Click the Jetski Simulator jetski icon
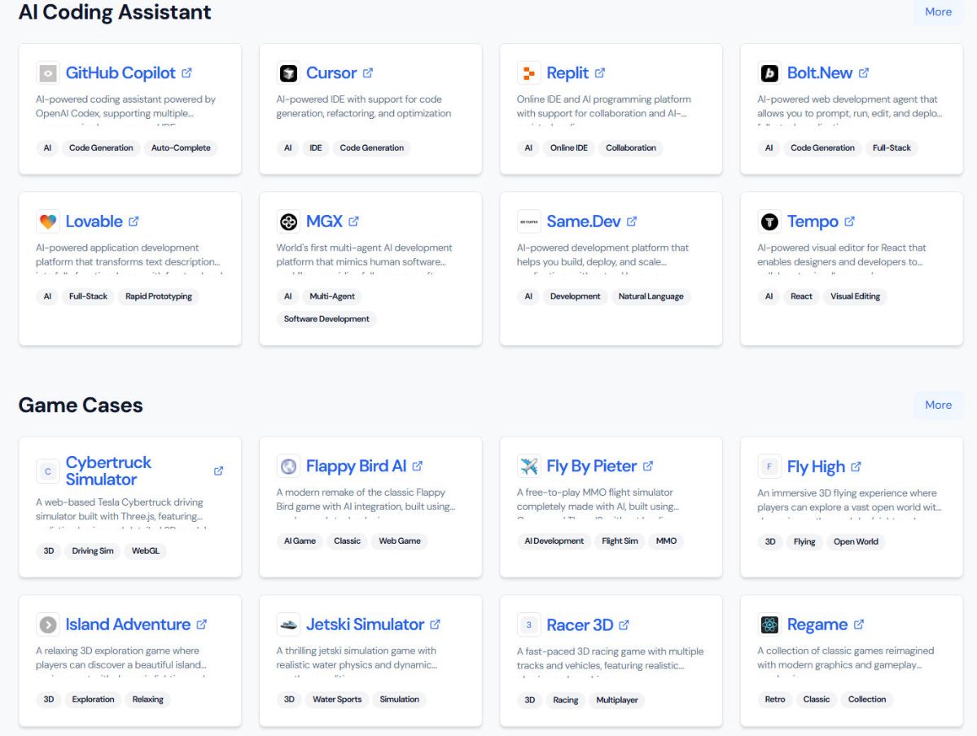Viewport: 977px width, 736px height. click(x=288, y=624)
